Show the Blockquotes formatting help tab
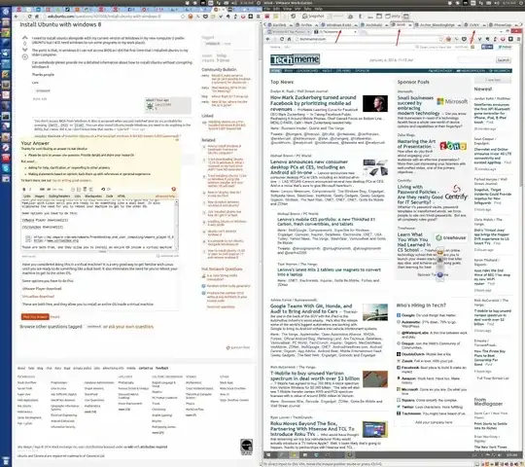Viewport: 525px width, 467px height. (93, 197)
